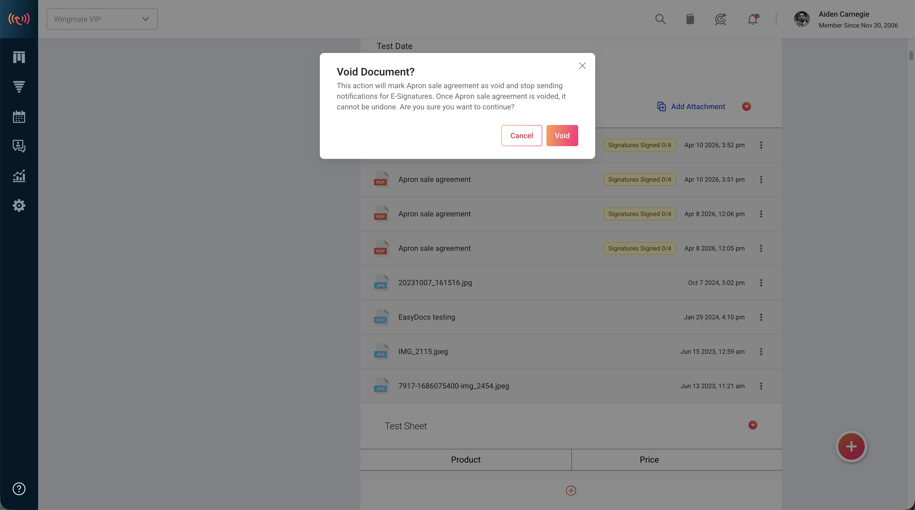Open the help question mark icon
915x510 pixels.
[x=19, y=489]
